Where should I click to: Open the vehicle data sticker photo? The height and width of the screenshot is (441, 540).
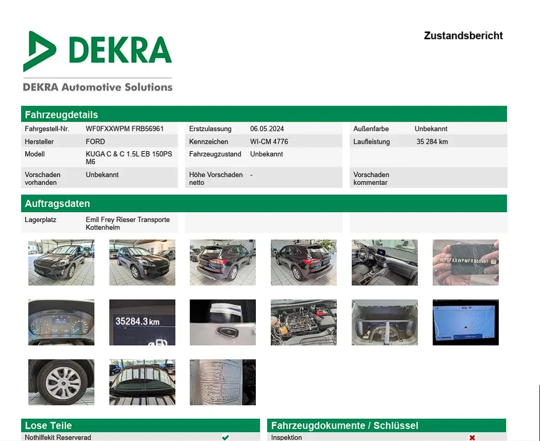223,382
